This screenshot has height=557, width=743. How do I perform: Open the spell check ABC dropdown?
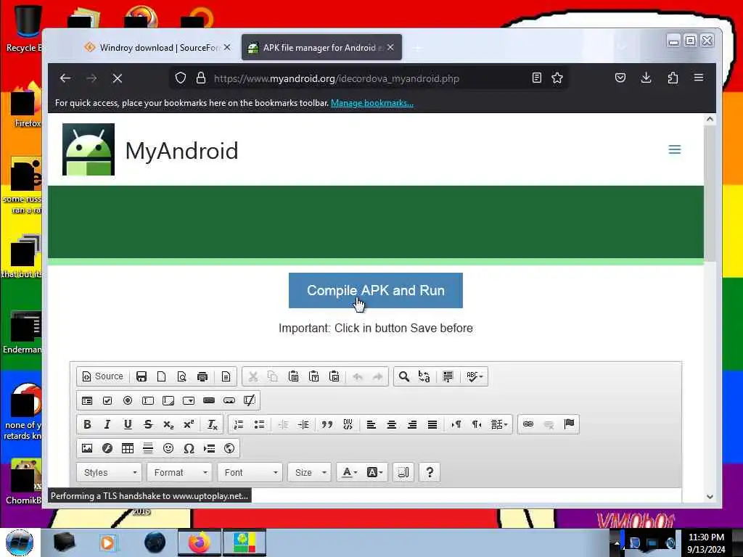475,376
